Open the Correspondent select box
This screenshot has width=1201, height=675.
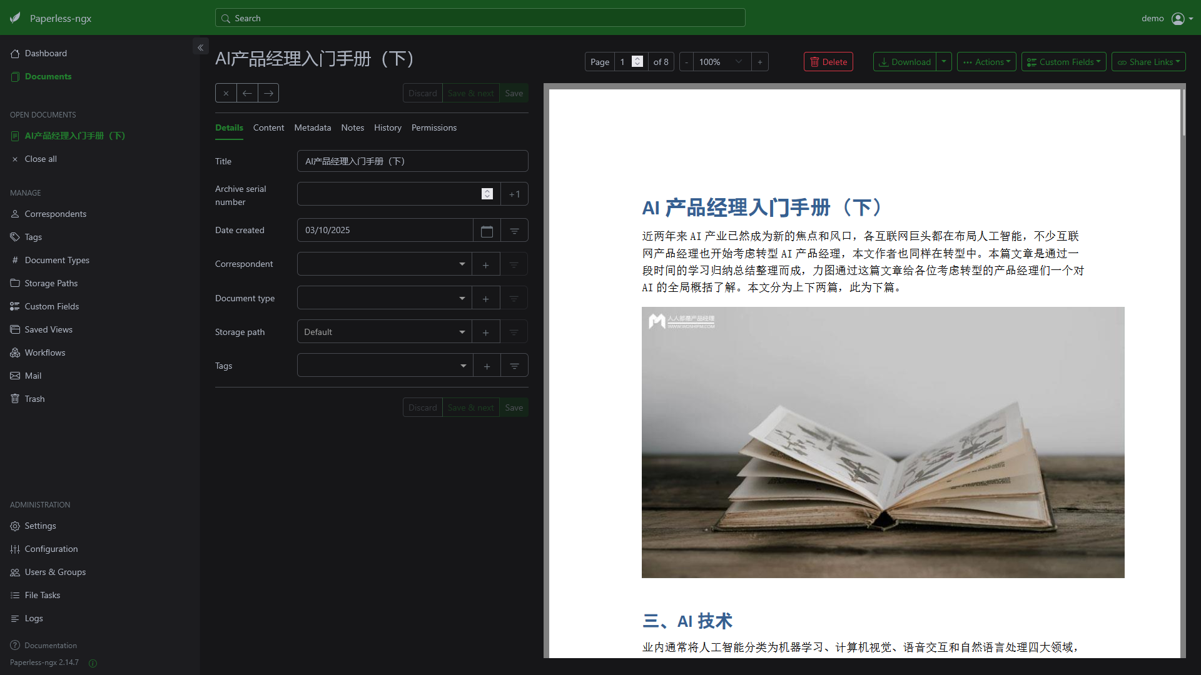pyautogui.click(x=385, y=264)
